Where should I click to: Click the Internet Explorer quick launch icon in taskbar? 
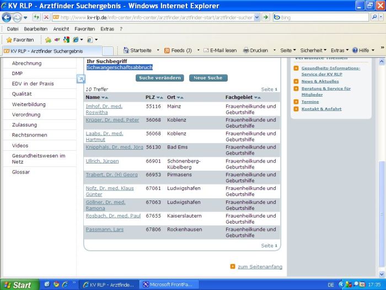point(65,284)
